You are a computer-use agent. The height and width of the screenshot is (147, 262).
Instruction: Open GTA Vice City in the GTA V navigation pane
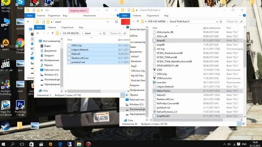(x=138, y=71)
